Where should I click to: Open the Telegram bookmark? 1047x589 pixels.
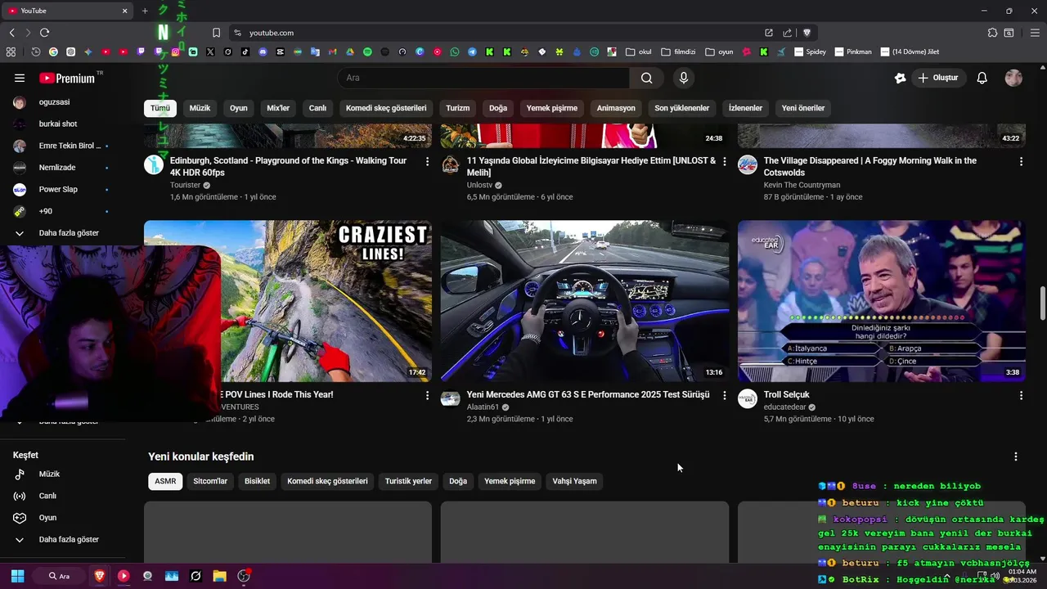tap(472, 52)
